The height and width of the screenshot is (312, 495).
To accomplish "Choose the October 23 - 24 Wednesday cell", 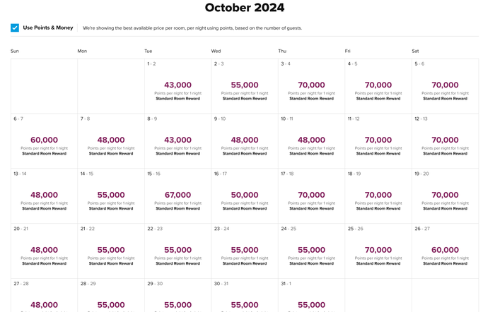I will pos(245,251).
